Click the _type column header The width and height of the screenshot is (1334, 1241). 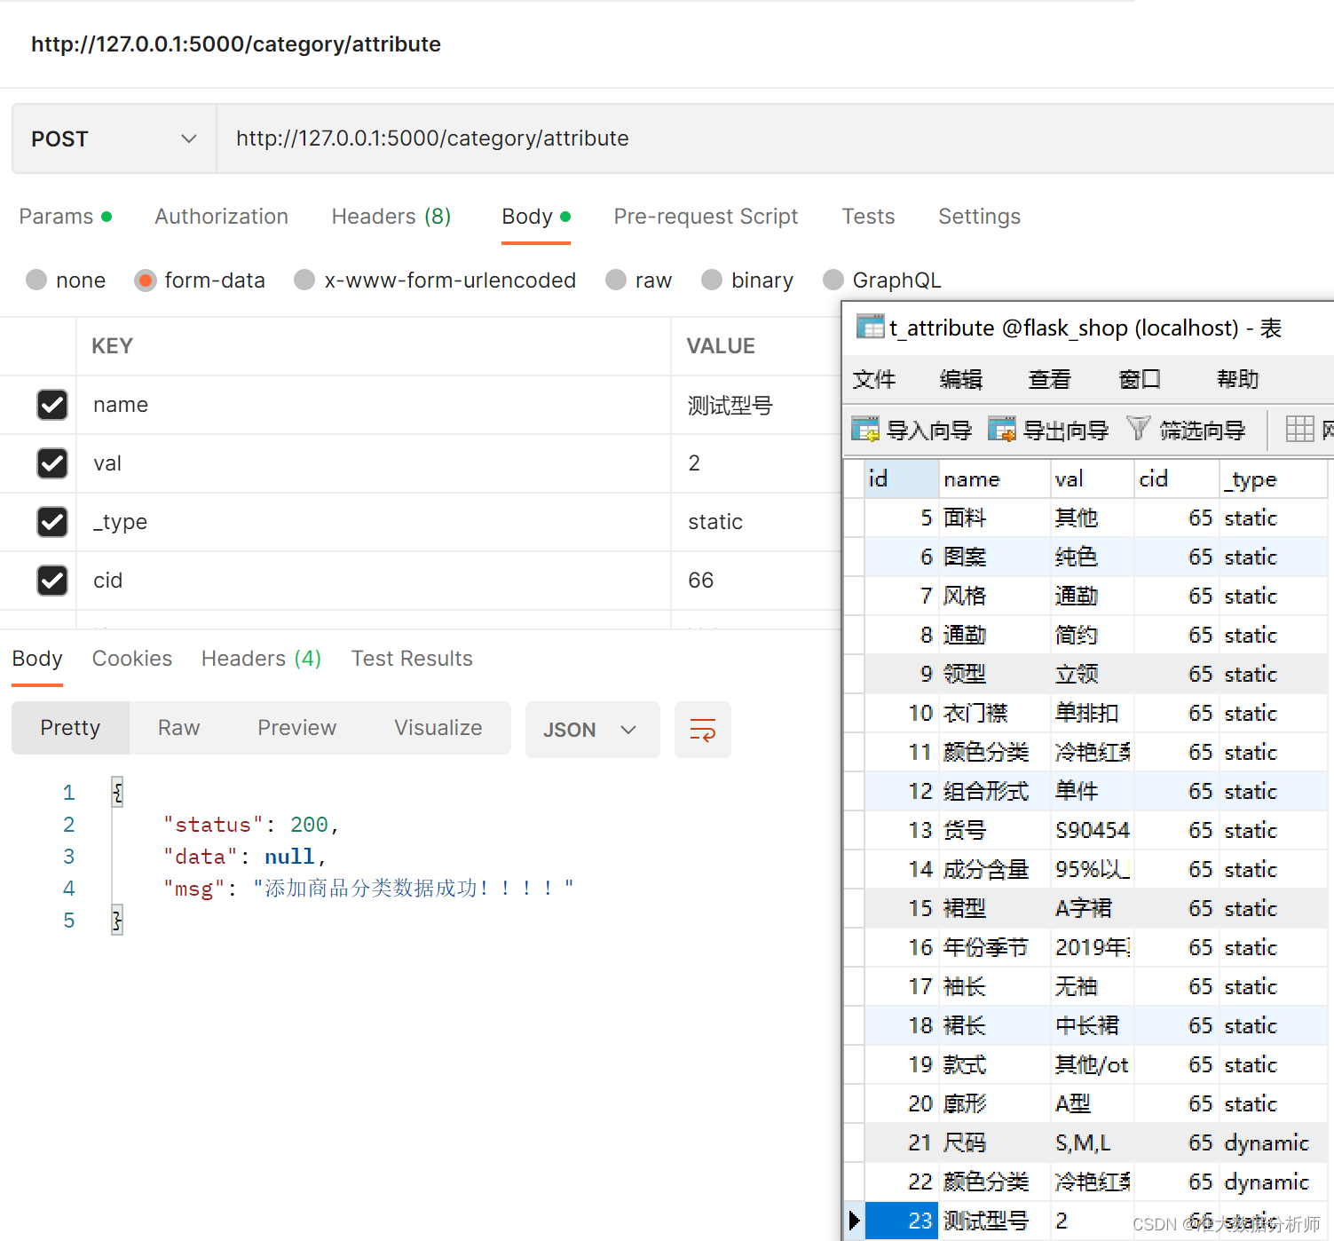[x=1274, y=479]
